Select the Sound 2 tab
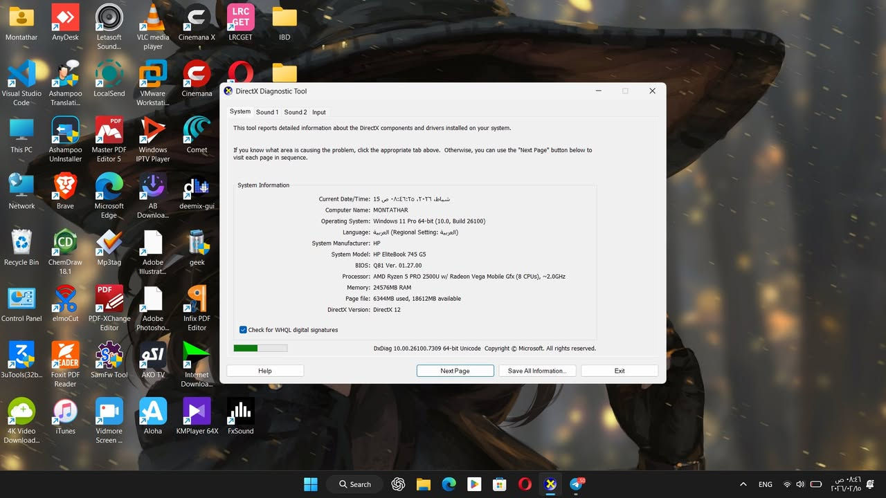886x498 pixels. 295,112
